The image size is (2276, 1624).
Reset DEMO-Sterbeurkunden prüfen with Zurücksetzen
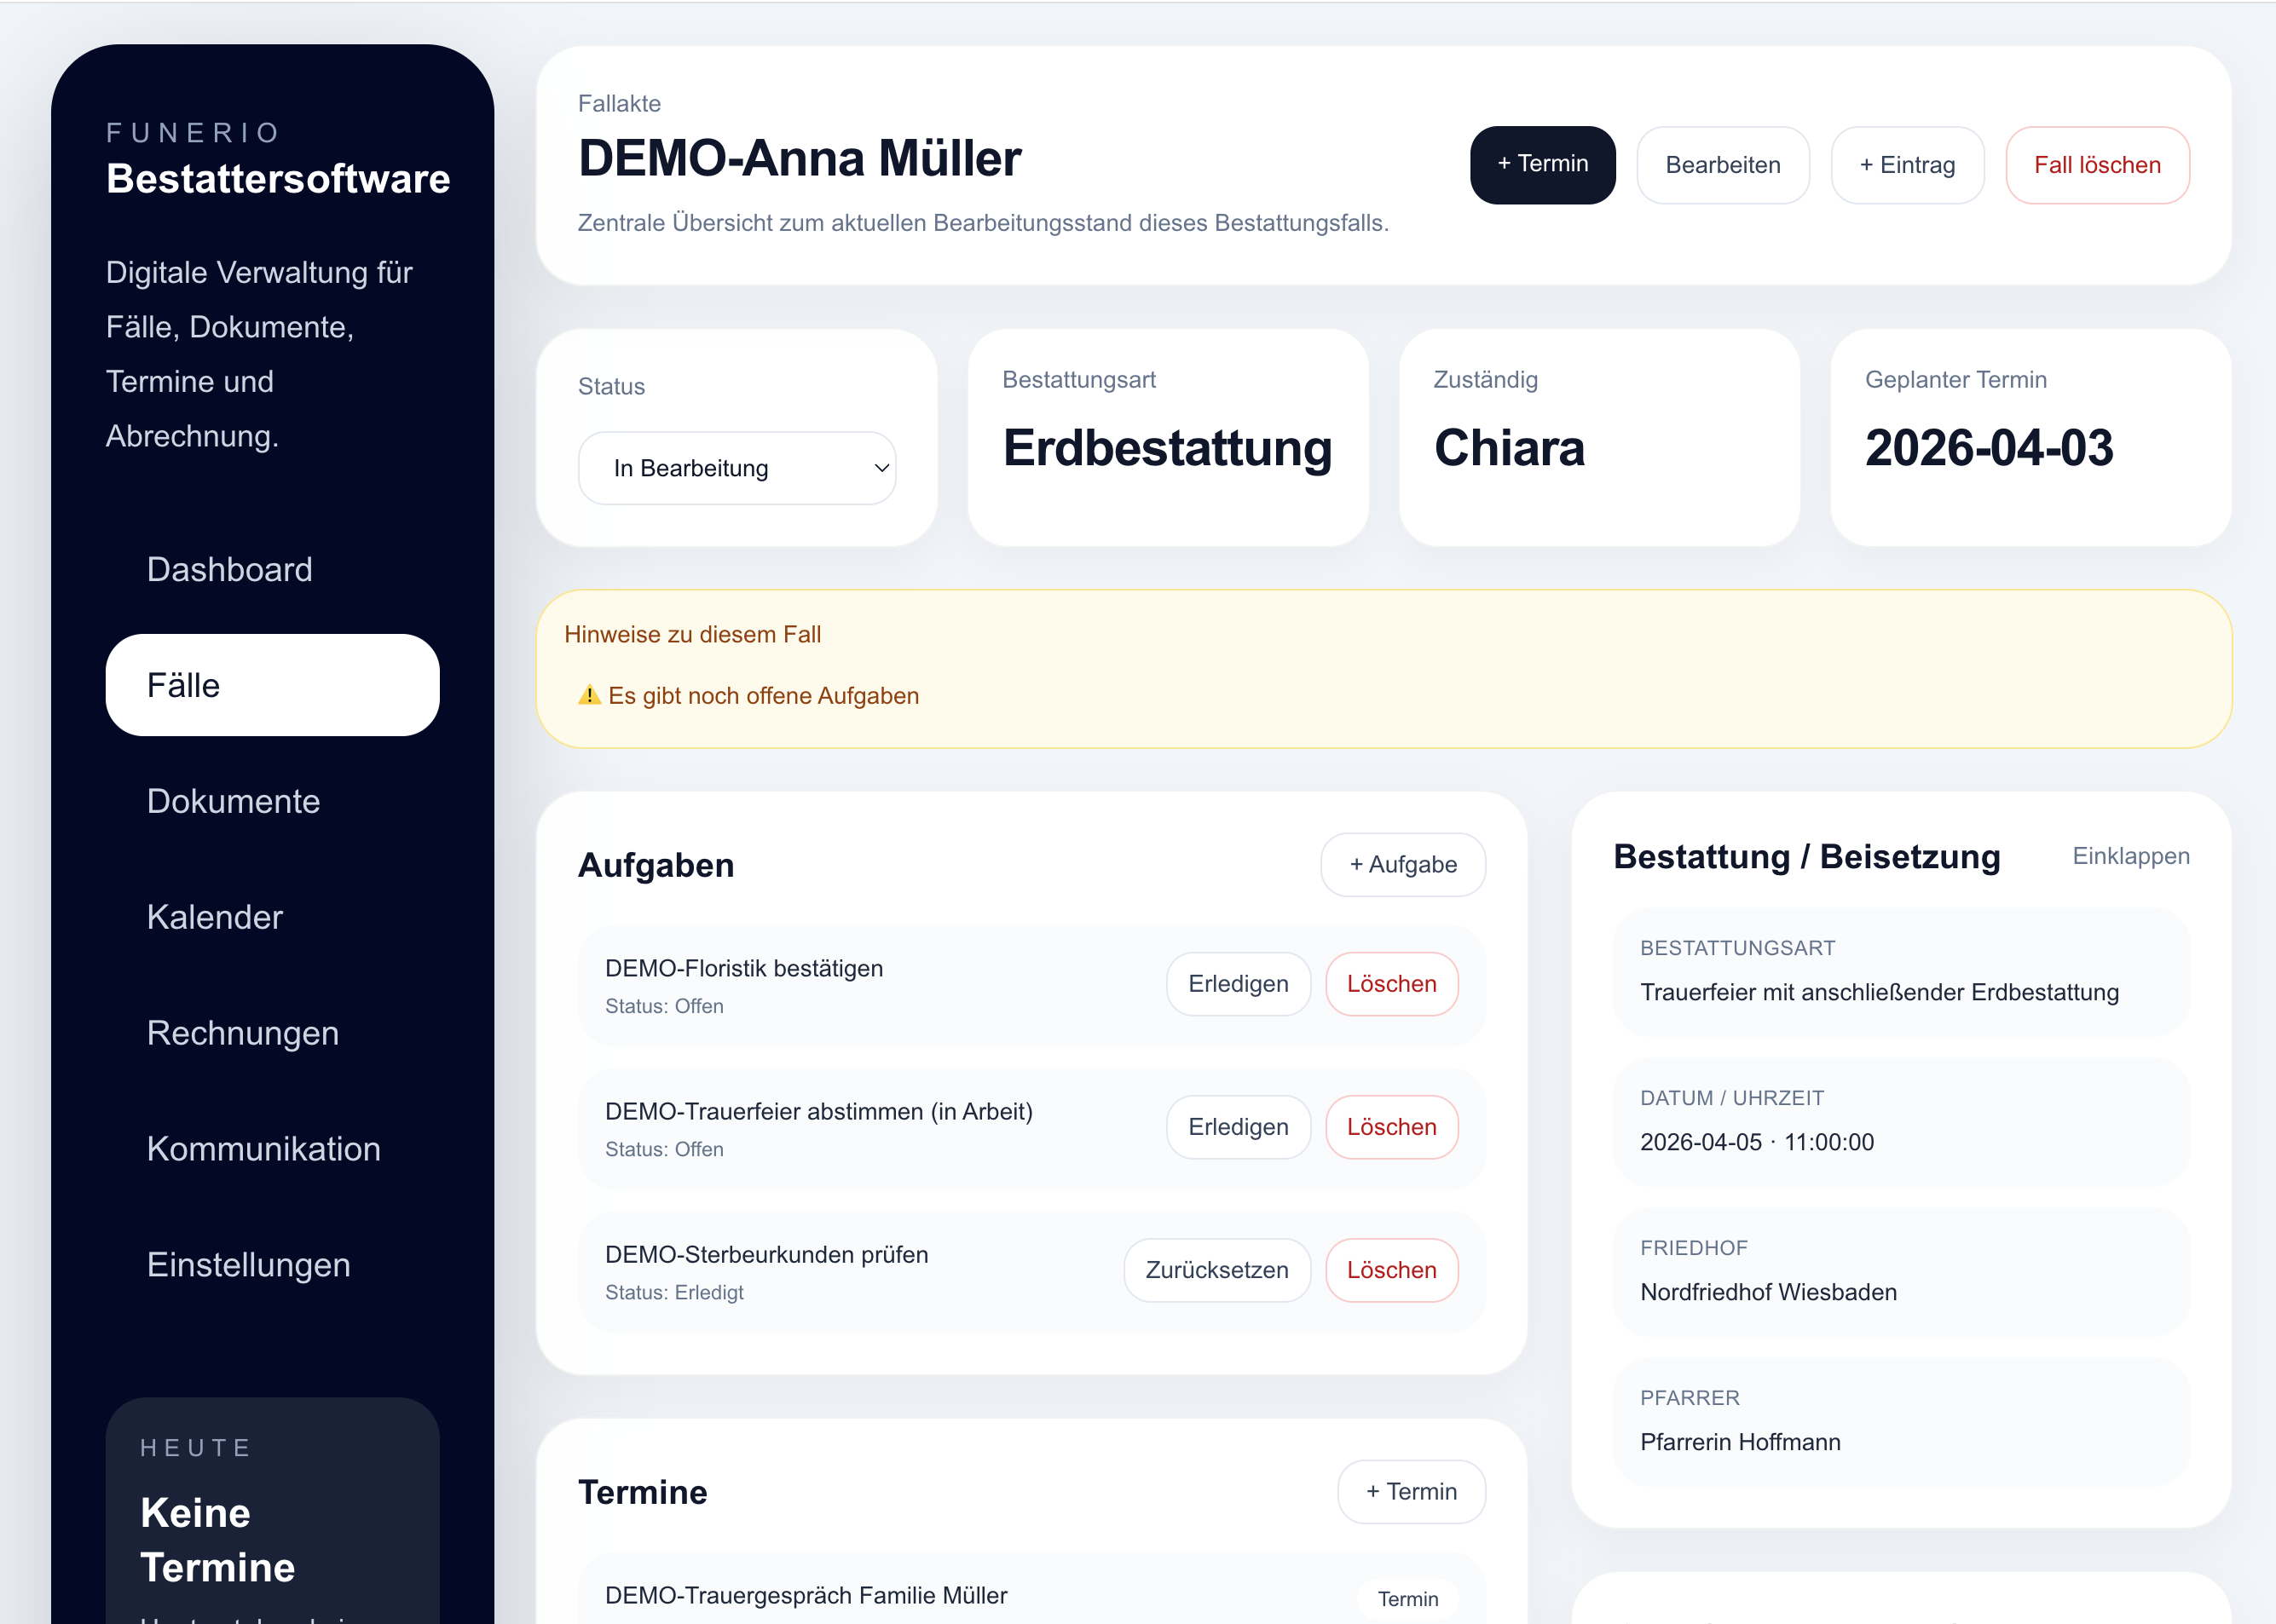[x=1216, y=1270]
